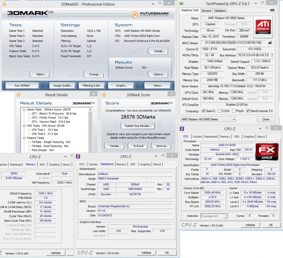Collapse the CPU Tests tree node
Image resolution: width=283 pixels, height=258 pixels.
point(24,126)
